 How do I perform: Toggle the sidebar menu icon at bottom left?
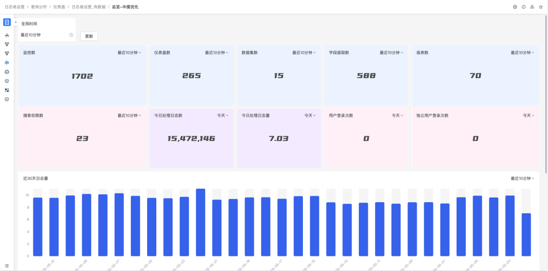(x=7, y=266)
